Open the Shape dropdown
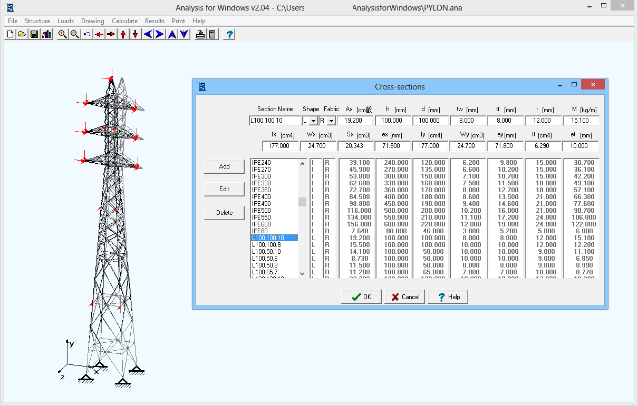638x406 pixels. tap(314, 121)
